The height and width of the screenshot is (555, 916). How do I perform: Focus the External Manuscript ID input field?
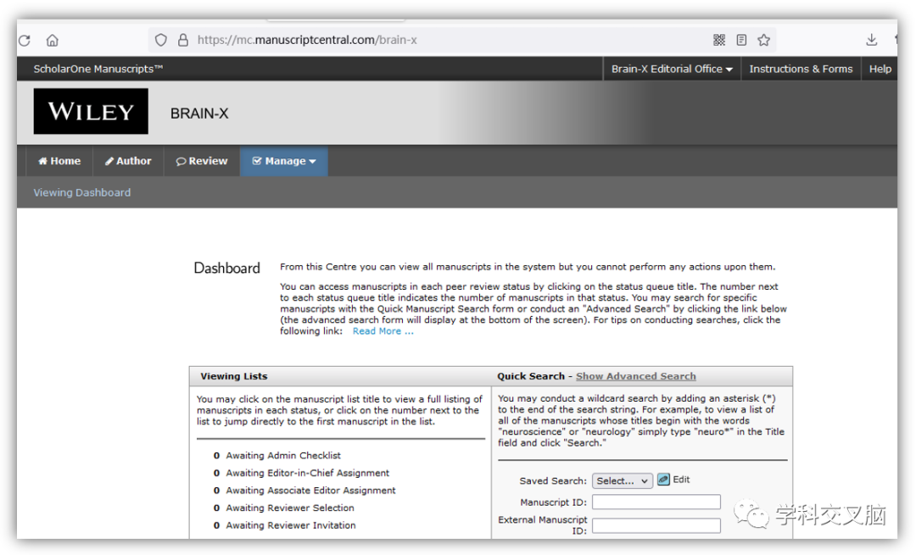[x=656, y=526]
